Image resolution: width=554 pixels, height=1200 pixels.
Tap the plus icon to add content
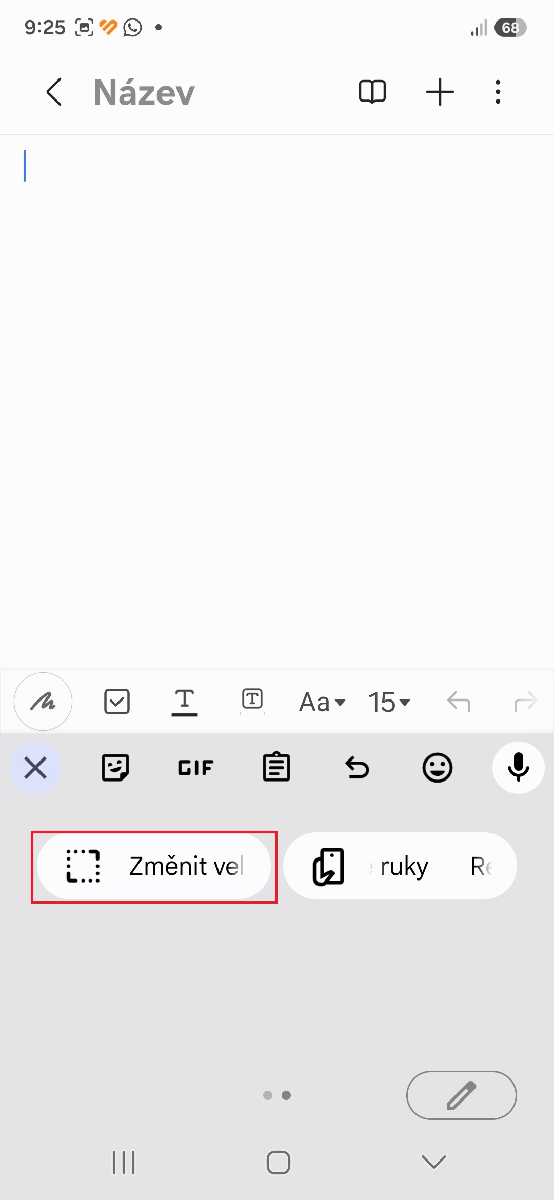click(440, 92)
